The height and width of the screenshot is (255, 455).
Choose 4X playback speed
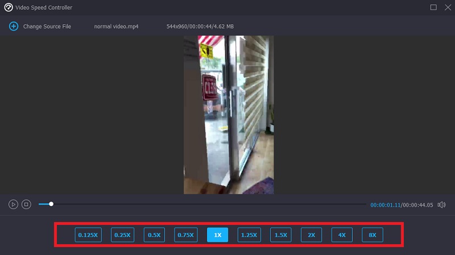[342, 235]
